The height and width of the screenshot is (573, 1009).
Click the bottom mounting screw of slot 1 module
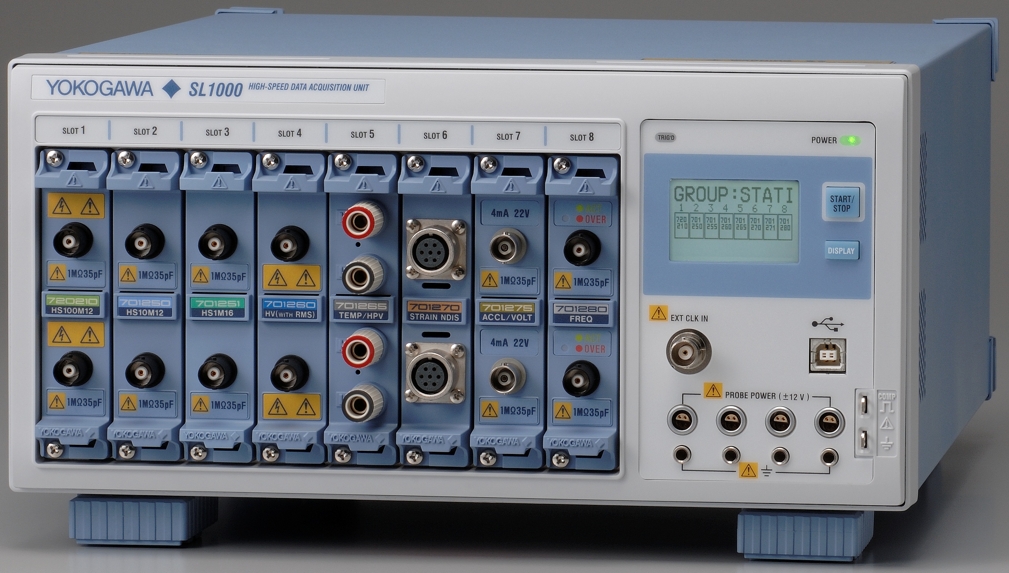(54, 448)
